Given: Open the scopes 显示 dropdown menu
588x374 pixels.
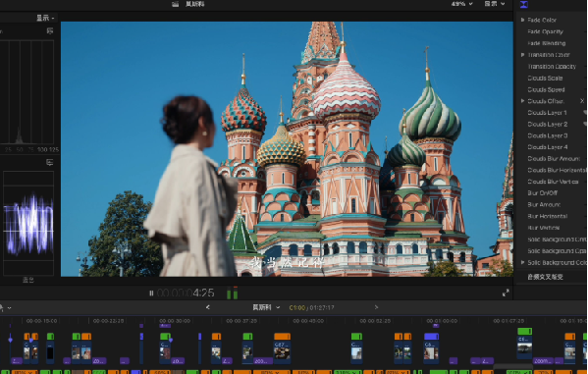Looking at the screenshot, I should [x=45, y=18].
